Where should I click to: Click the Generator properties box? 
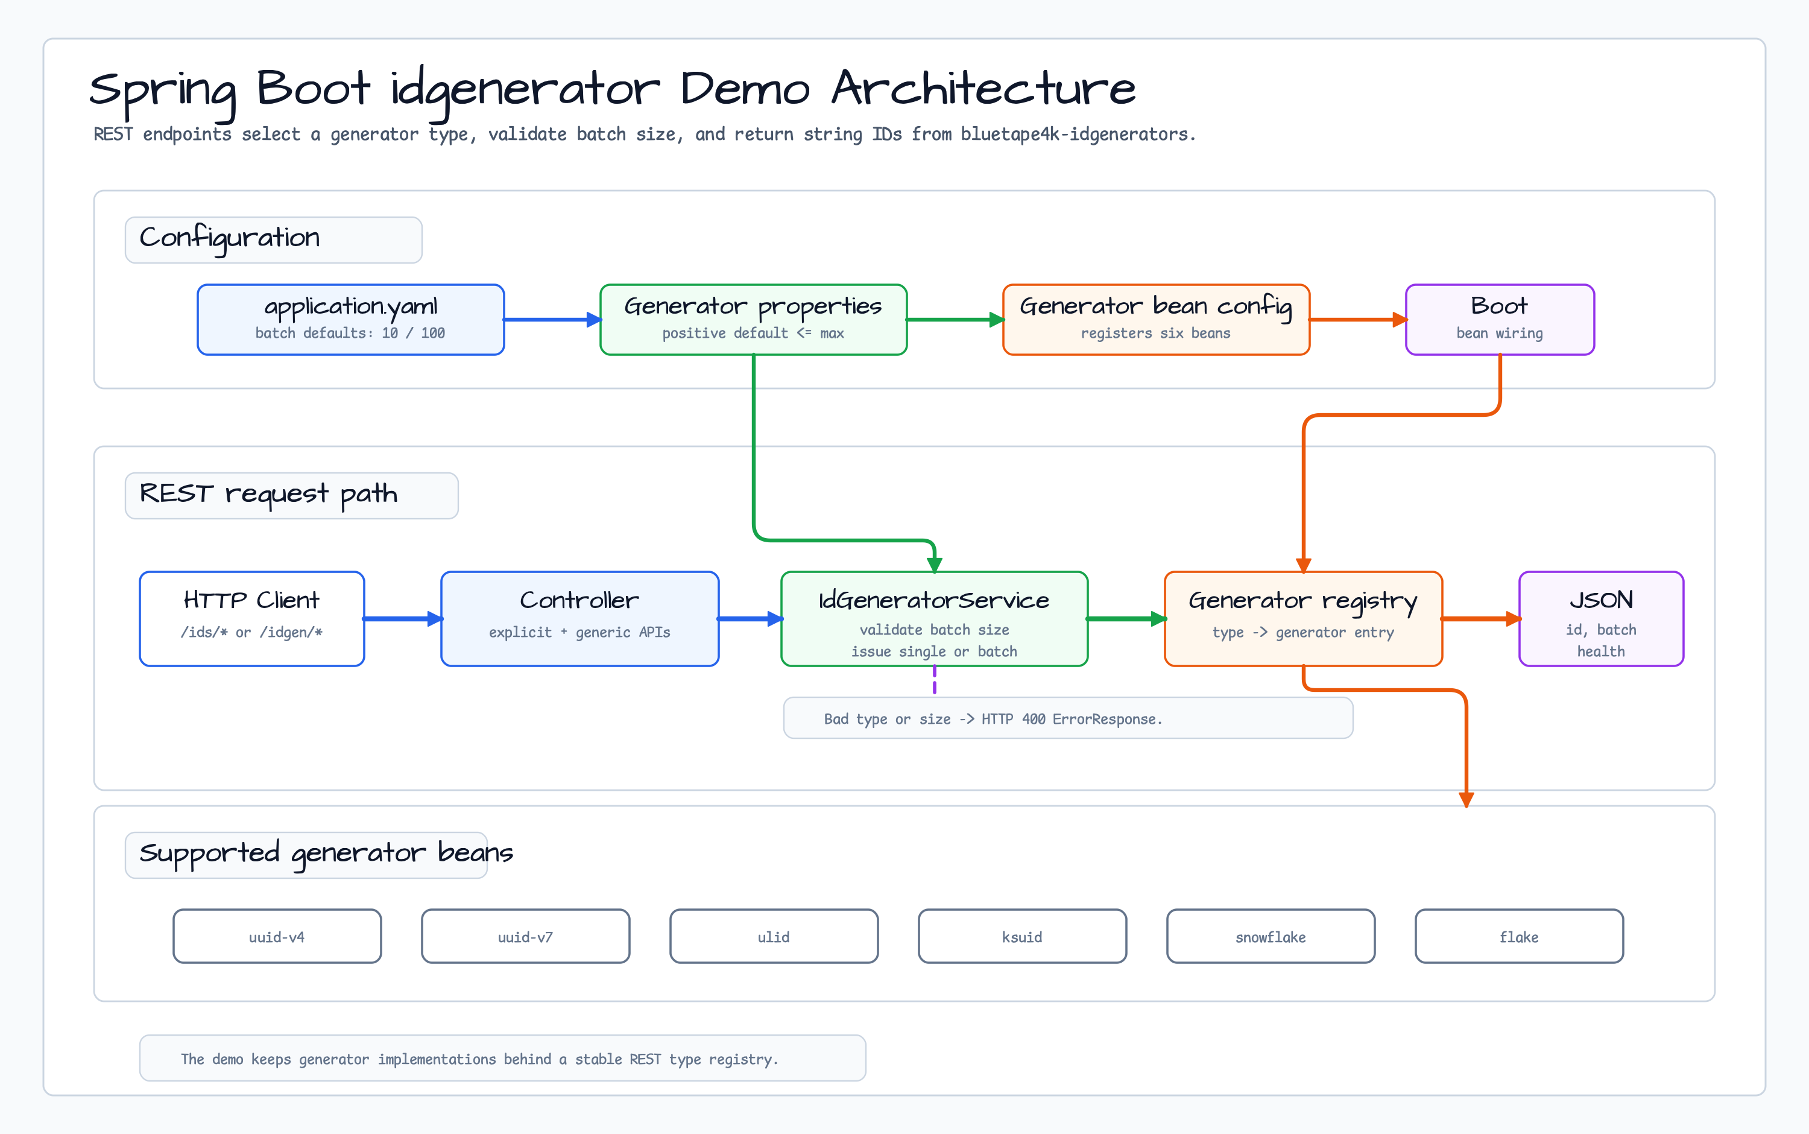pyautogui.click(x=753, y=320)
